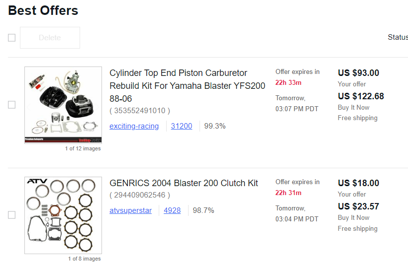View exciting-racing feedback score 31200

(x=182, y=126)
